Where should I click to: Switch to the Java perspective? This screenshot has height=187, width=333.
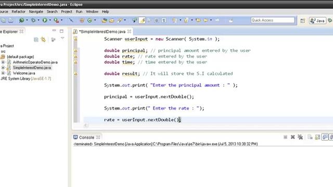[317, 21]
